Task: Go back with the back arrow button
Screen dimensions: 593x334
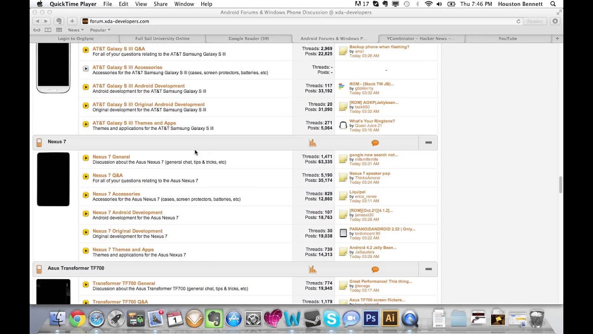Action: [37, 21]
